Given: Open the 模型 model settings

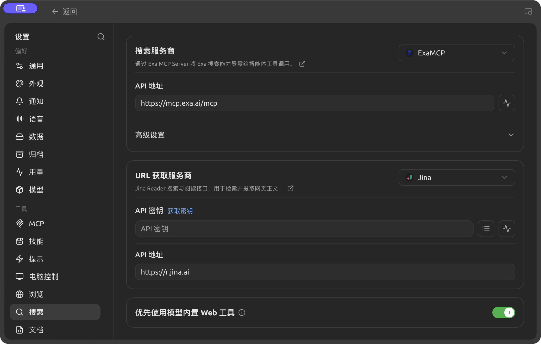Looking at the screenshot, I should (x=55, y=190).
